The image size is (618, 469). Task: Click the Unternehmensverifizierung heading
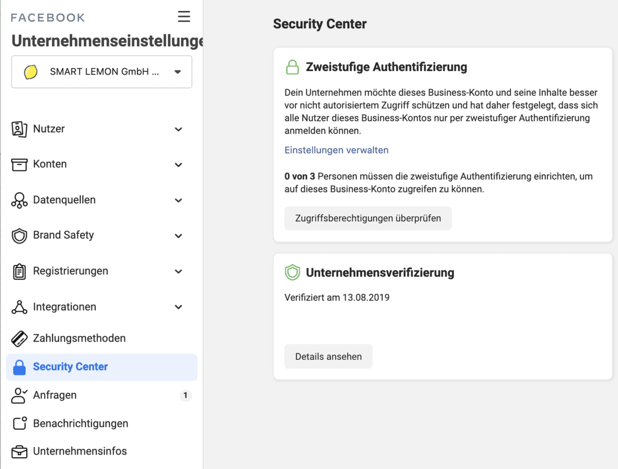point(380,272)
